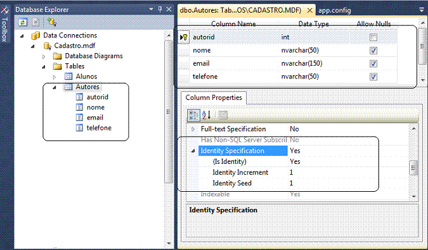Toggle Allow Nulls for autorid

[x=373, y=37]
